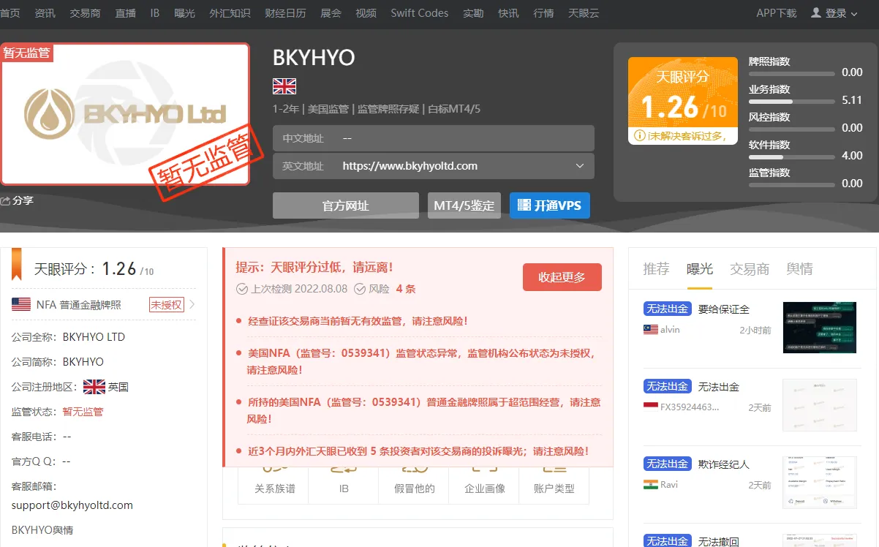
Task: Open 曝光 in top navigation
Action: tap(184, 13)
